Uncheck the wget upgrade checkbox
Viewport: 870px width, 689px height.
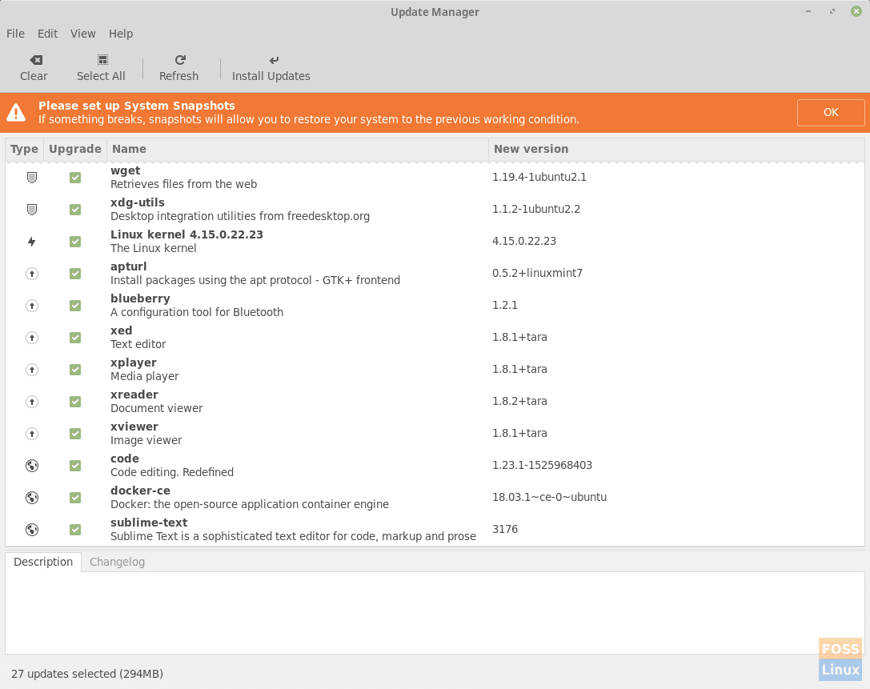point(75,178)
